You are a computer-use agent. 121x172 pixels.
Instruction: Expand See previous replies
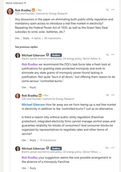click(x=26, y=47)
